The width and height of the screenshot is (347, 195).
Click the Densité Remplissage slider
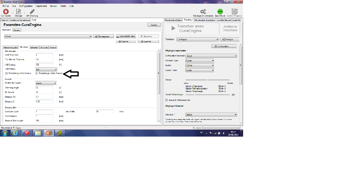[x=208, y=94]
